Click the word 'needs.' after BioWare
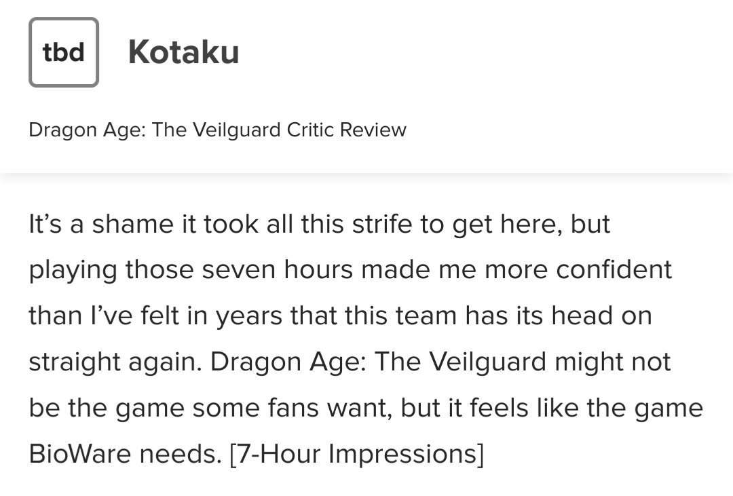The width and height of the screenshot is (733, 496). pyautogui.click(x=181, y=455)
